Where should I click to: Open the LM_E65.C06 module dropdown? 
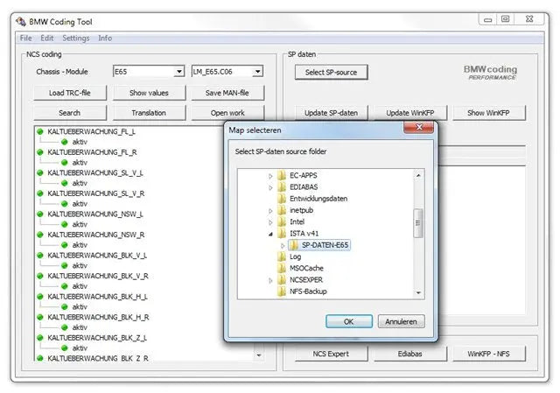click(x=257, y=72)
